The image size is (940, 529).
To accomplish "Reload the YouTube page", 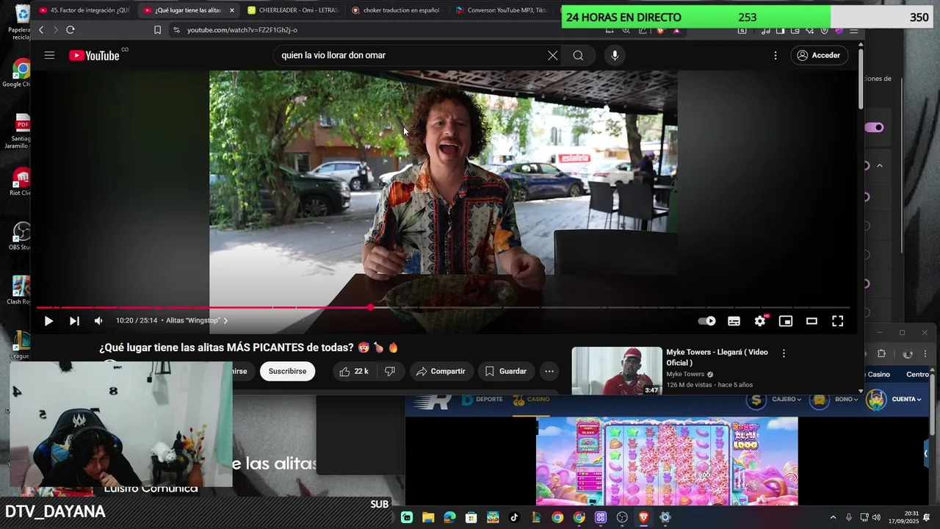I will coord(70,29).
